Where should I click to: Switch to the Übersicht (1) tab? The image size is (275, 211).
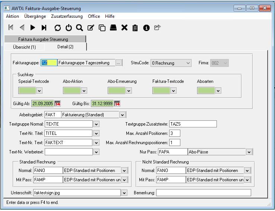tap(24, 47)
